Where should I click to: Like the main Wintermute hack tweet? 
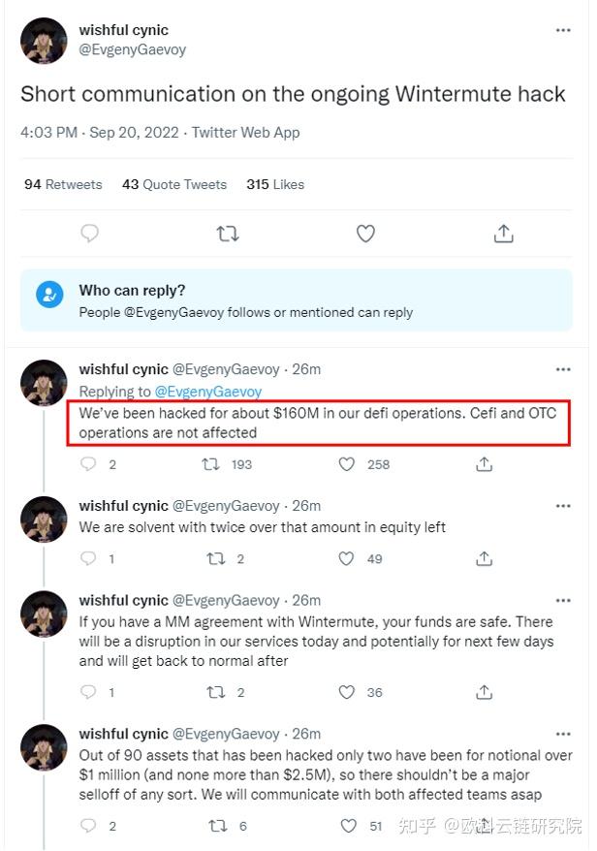[365, 234]
